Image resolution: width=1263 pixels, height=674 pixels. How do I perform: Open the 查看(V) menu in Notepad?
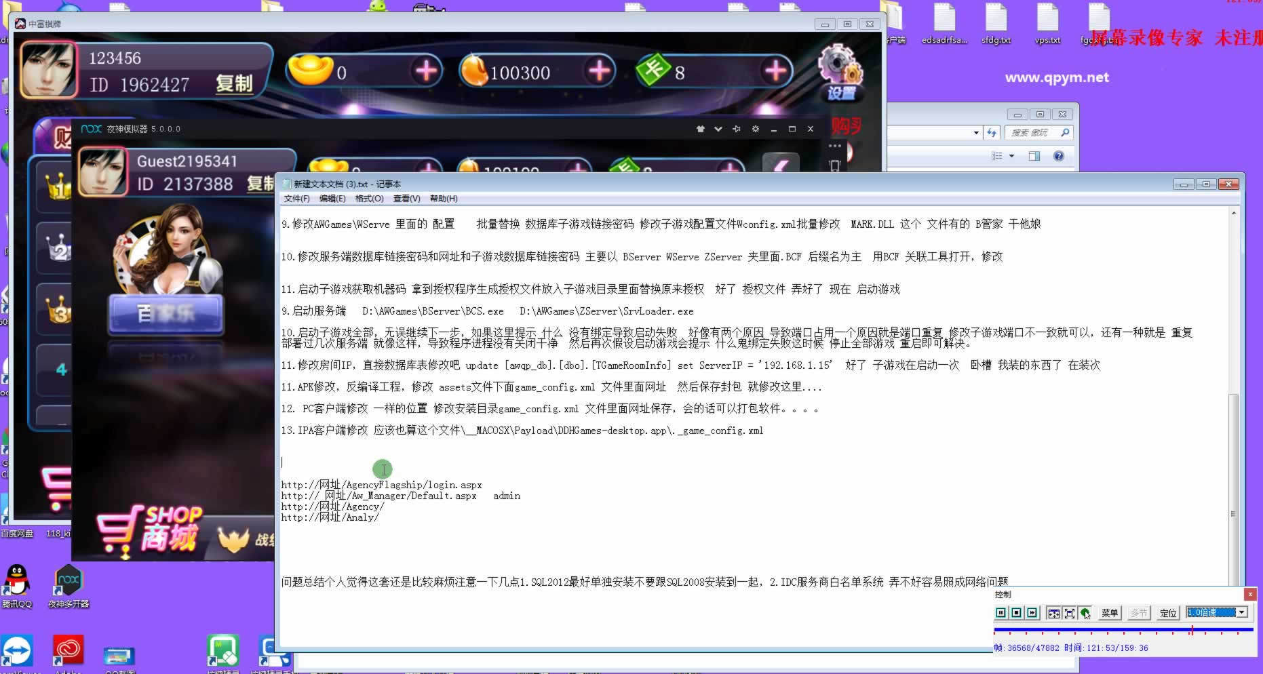pos(407,199)
